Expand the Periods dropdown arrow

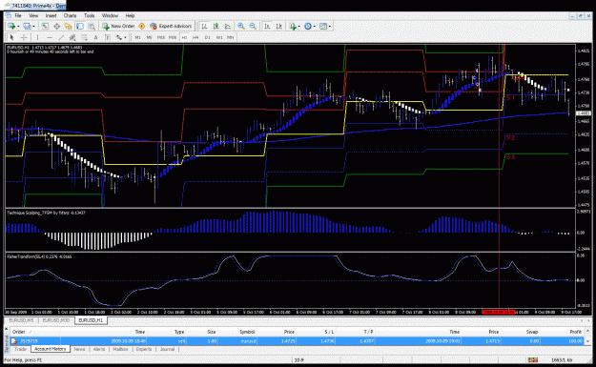[315, 27]
